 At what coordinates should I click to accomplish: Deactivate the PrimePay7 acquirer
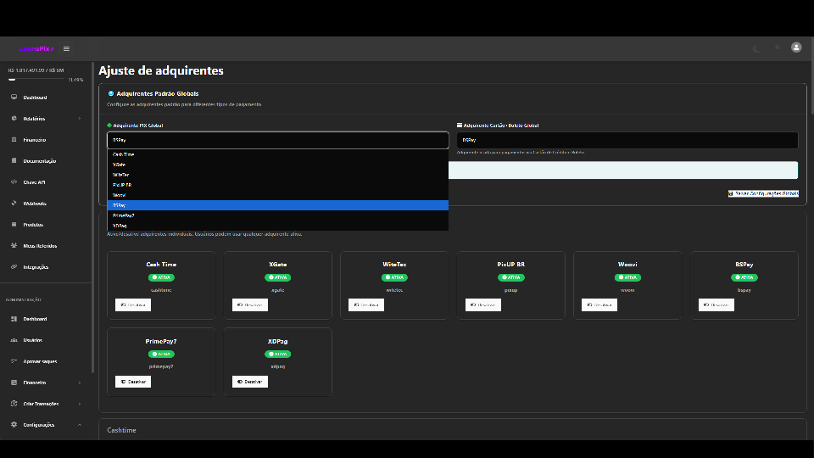[x=132, y=382]
